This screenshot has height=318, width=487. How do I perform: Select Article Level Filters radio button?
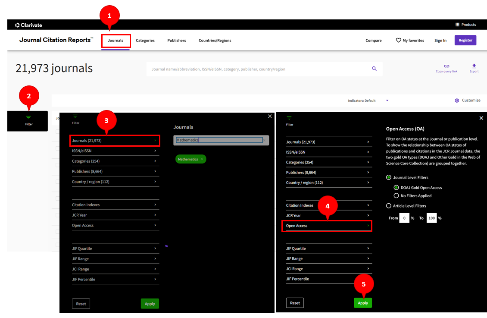[389, 206]
